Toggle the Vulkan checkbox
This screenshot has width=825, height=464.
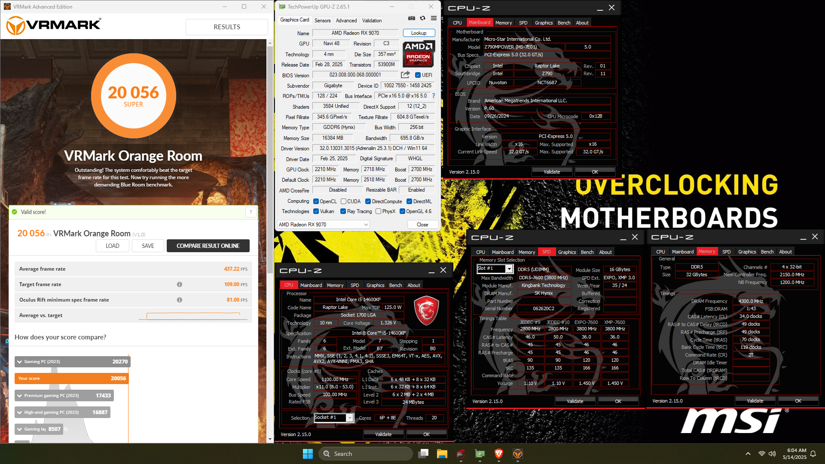point(316,211)
